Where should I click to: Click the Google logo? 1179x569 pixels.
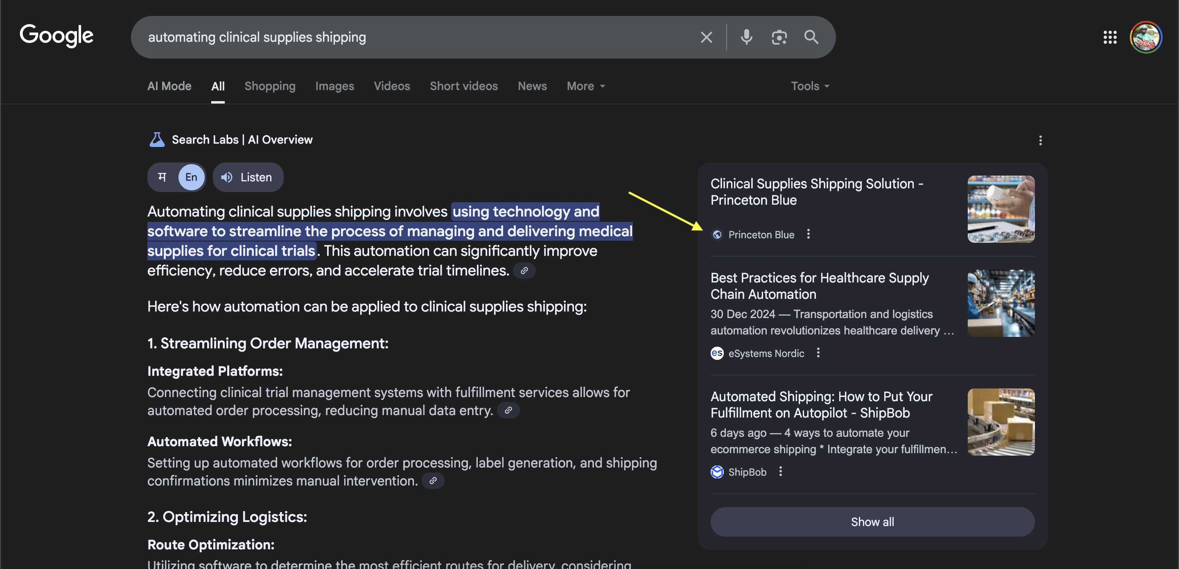pyautogui.click(x=56, y=36)
